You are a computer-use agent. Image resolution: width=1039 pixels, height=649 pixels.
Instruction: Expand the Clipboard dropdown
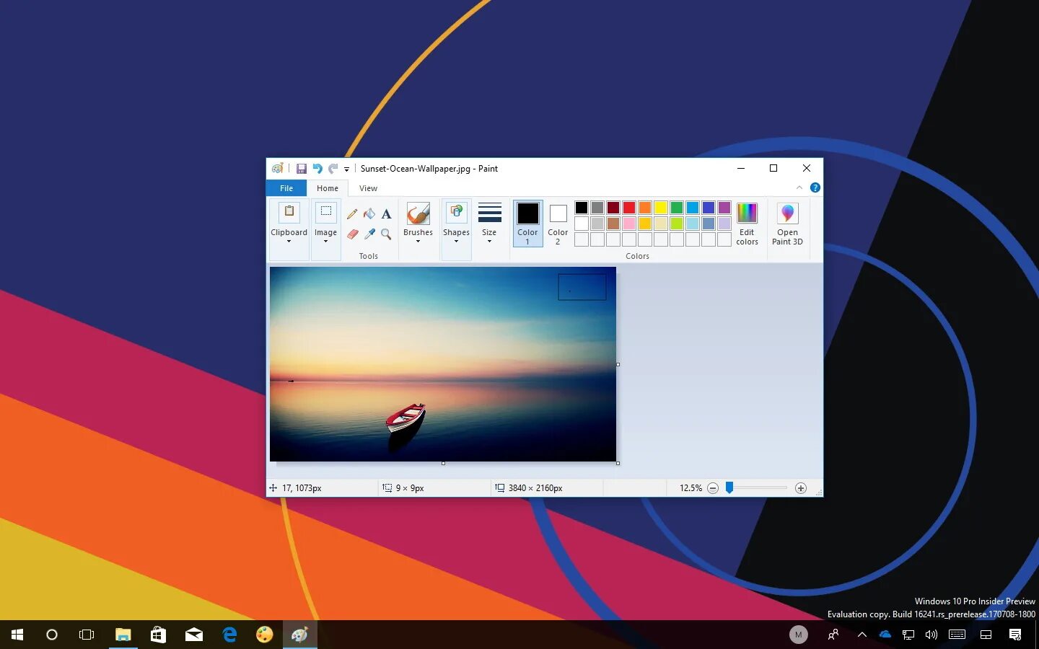[x=289, y=229]
